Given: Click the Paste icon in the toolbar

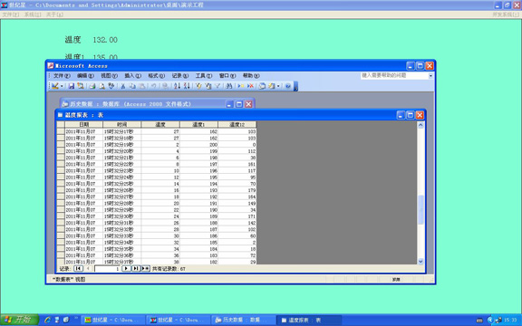Looking at the screenshot, I should point(141,86).
